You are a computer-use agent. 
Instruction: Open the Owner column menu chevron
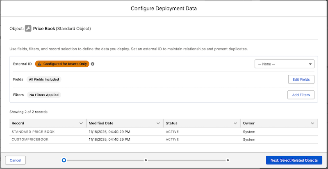(312, 123)
